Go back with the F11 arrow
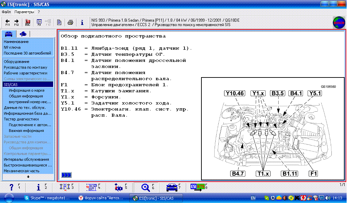The width and height of the screenshot is (348, 203). point(7,22)
